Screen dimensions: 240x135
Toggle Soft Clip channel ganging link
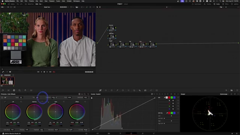(167, 113)
